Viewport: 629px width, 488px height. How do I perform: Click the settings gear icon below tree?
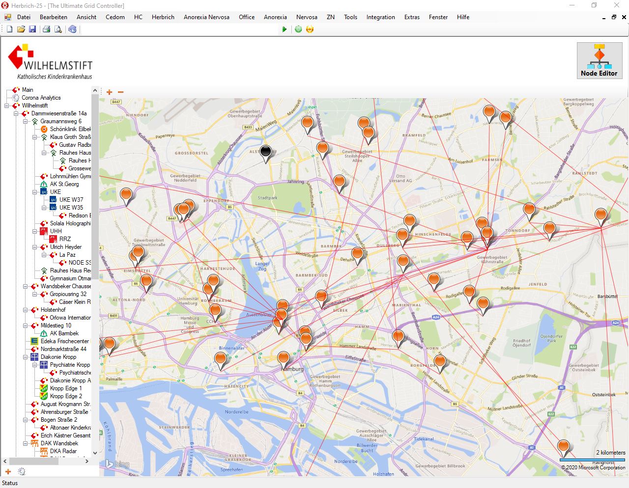point(22,472)
